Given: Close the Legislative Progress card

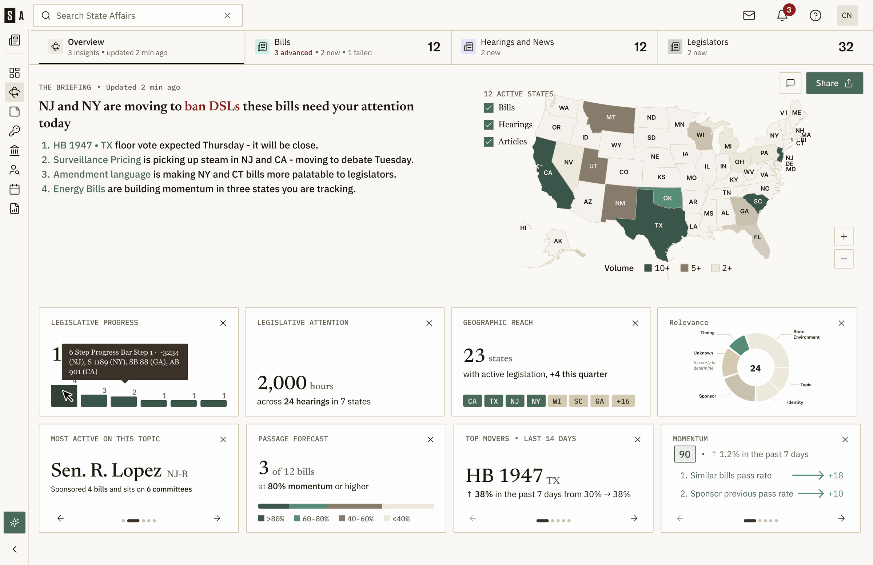Looking at the screenshot, I should (223, 323).
